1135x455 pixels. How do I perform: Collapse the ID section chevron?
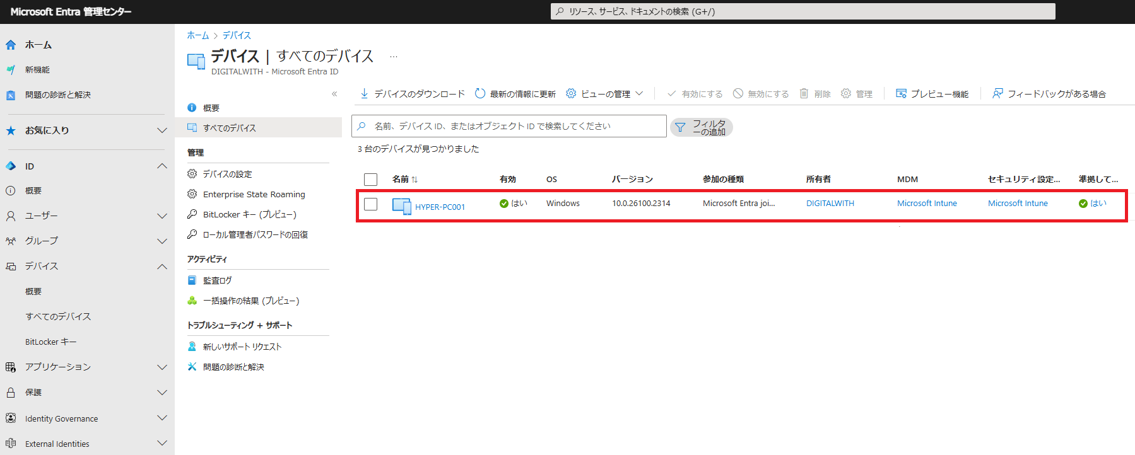(x=162, y=166)
